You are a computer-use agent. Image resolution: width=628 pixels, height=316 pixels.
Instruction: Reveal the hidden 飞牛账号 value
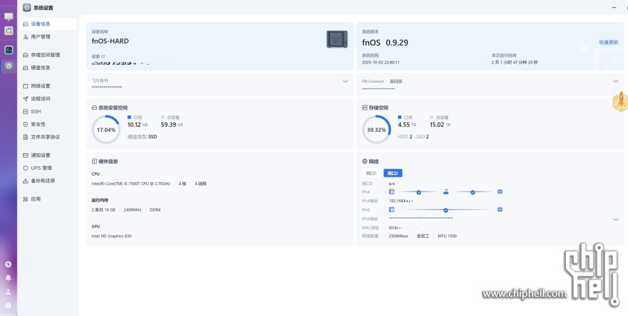[x=345, y=81]
